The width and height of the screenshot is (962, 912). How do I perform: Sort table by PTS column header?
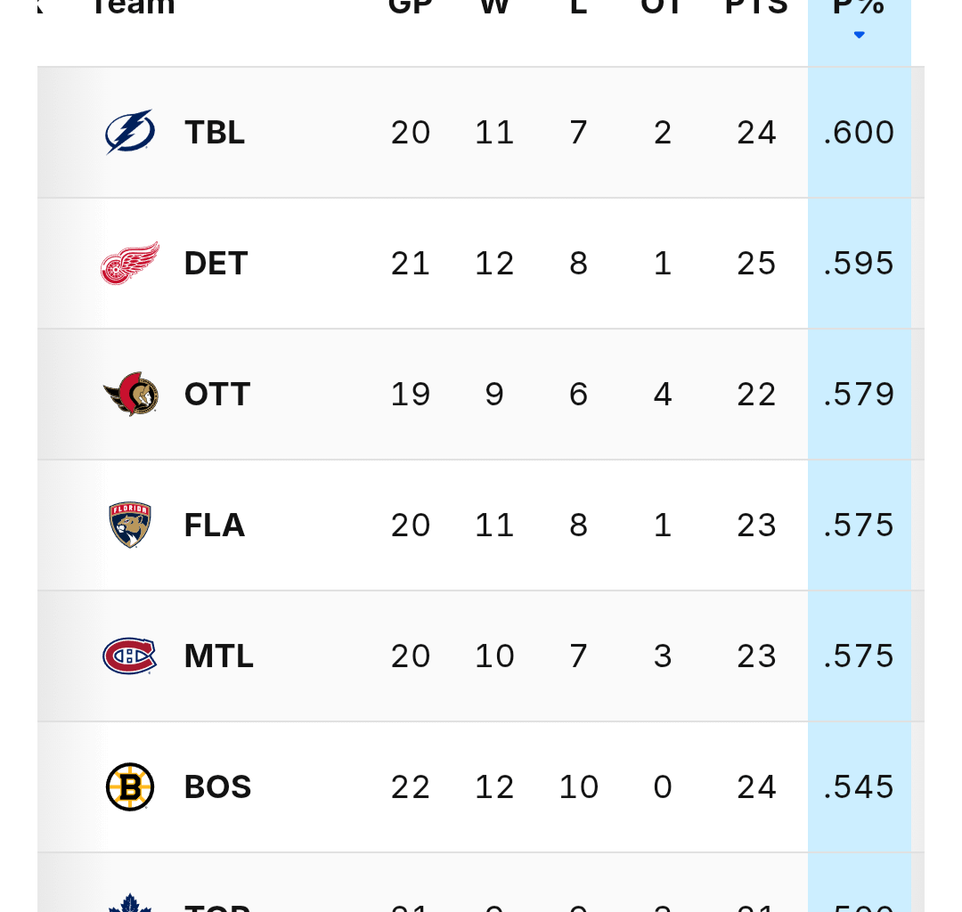point(756,7)
